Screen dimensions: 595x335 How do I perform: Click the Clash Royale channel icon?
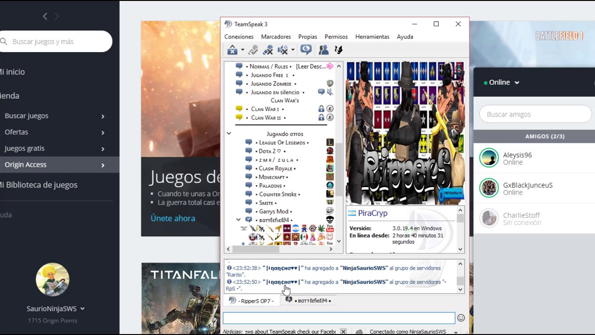[330, 168]
